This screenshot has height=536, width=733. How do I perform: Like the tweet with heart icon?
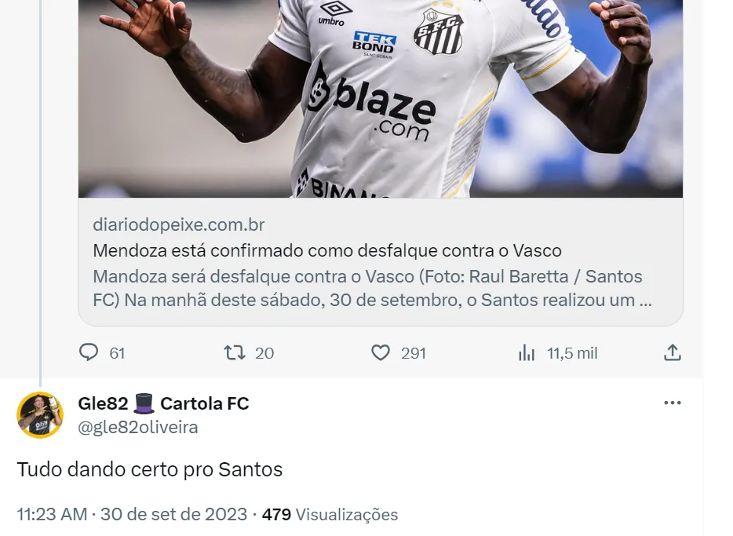(x=381, y=352)
